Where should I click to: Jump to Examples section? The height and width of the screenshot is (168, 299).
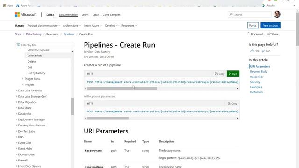click(256, 87)
